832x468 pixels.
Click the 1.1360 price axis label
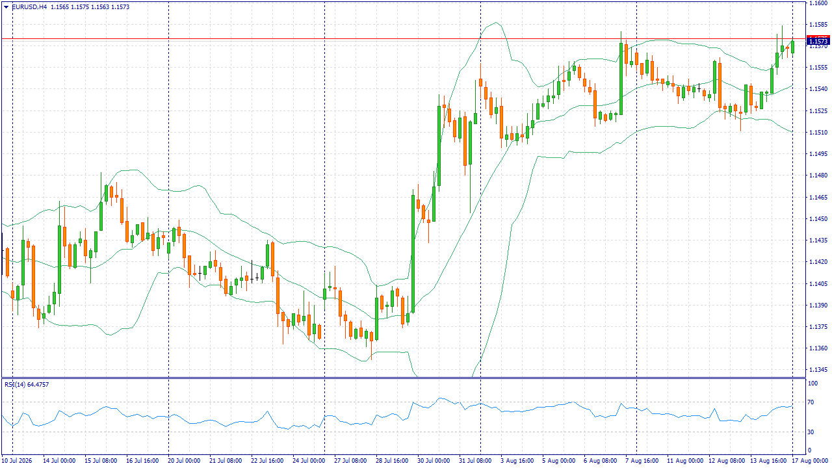[818, 348]
